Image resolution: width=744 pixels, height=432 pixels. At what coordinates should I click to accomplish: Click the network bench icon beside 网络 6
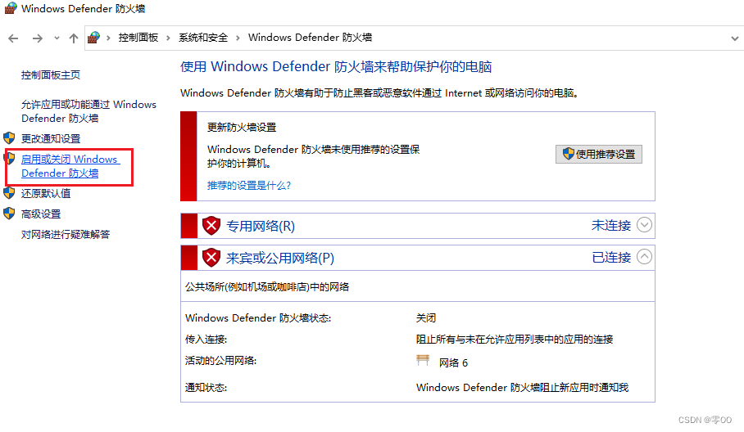(x=423, y=361)
